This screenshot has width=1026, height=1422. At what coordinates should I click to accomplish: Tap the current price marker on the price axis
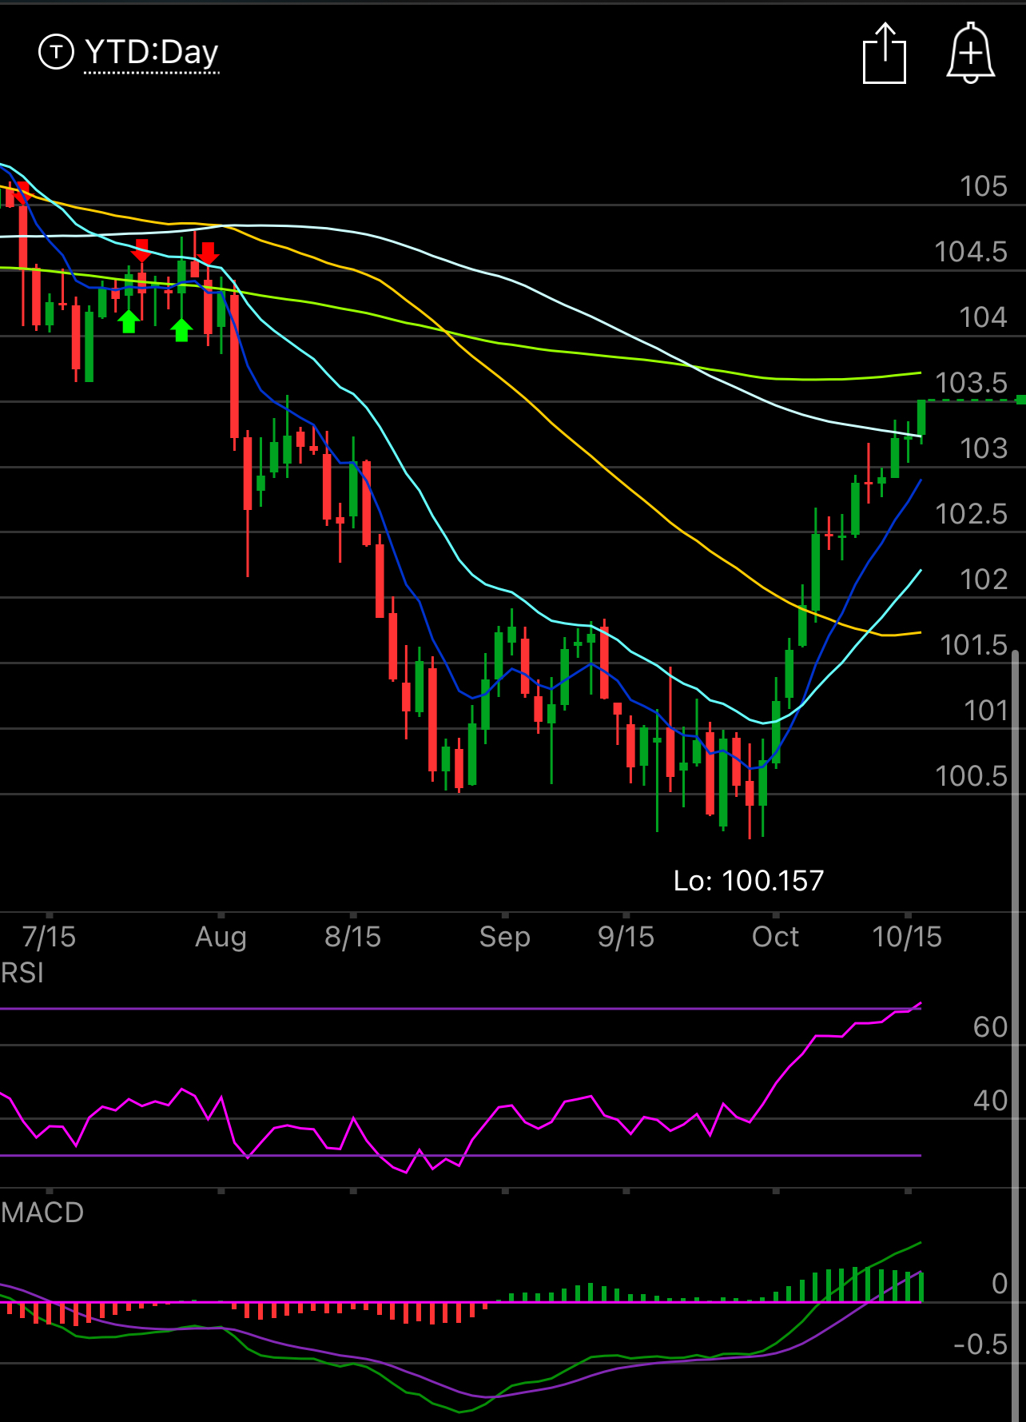point(1020,400)
